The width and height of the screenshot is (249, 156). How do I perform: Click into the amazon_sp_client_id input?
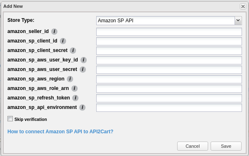169,41
